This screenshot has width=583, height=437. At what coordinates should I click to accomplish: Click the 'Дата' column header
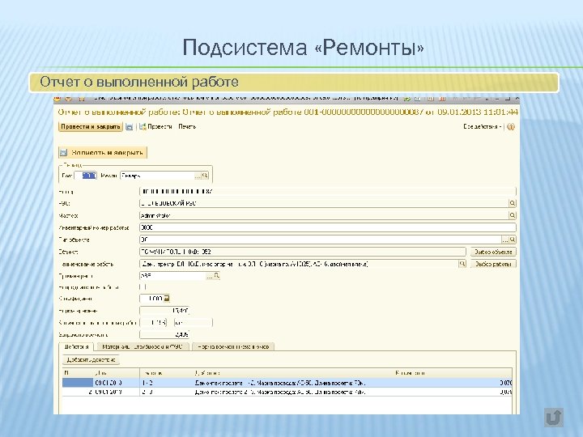click(117, 373)
